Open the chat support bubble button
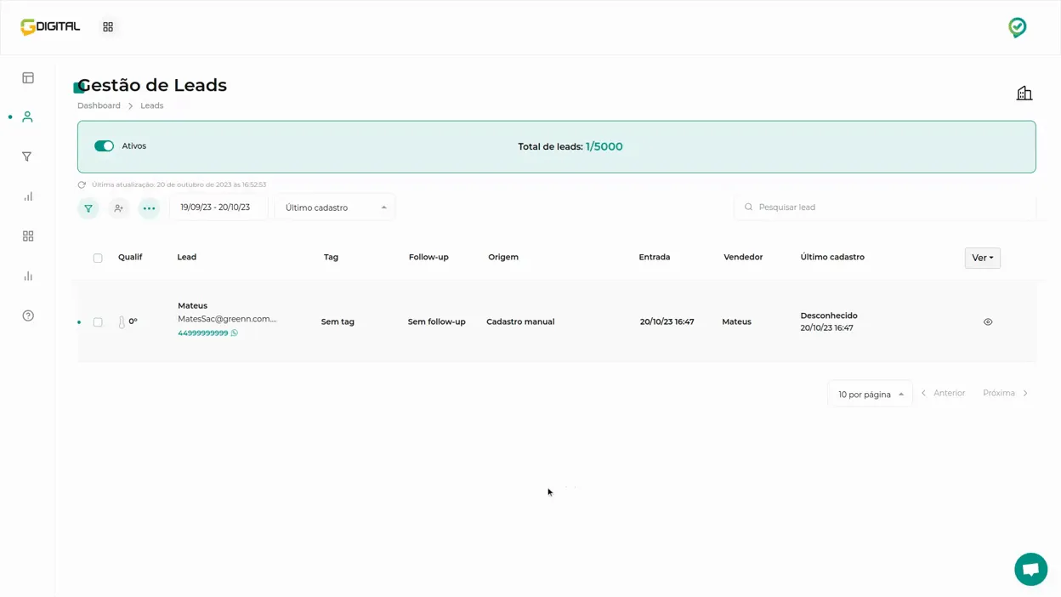Screen dimensions: 1061x597 (1030, 570)
